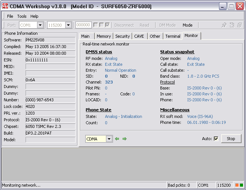
Task: Open the 115200 baud rate dropdown
Action: click(69, 25)
